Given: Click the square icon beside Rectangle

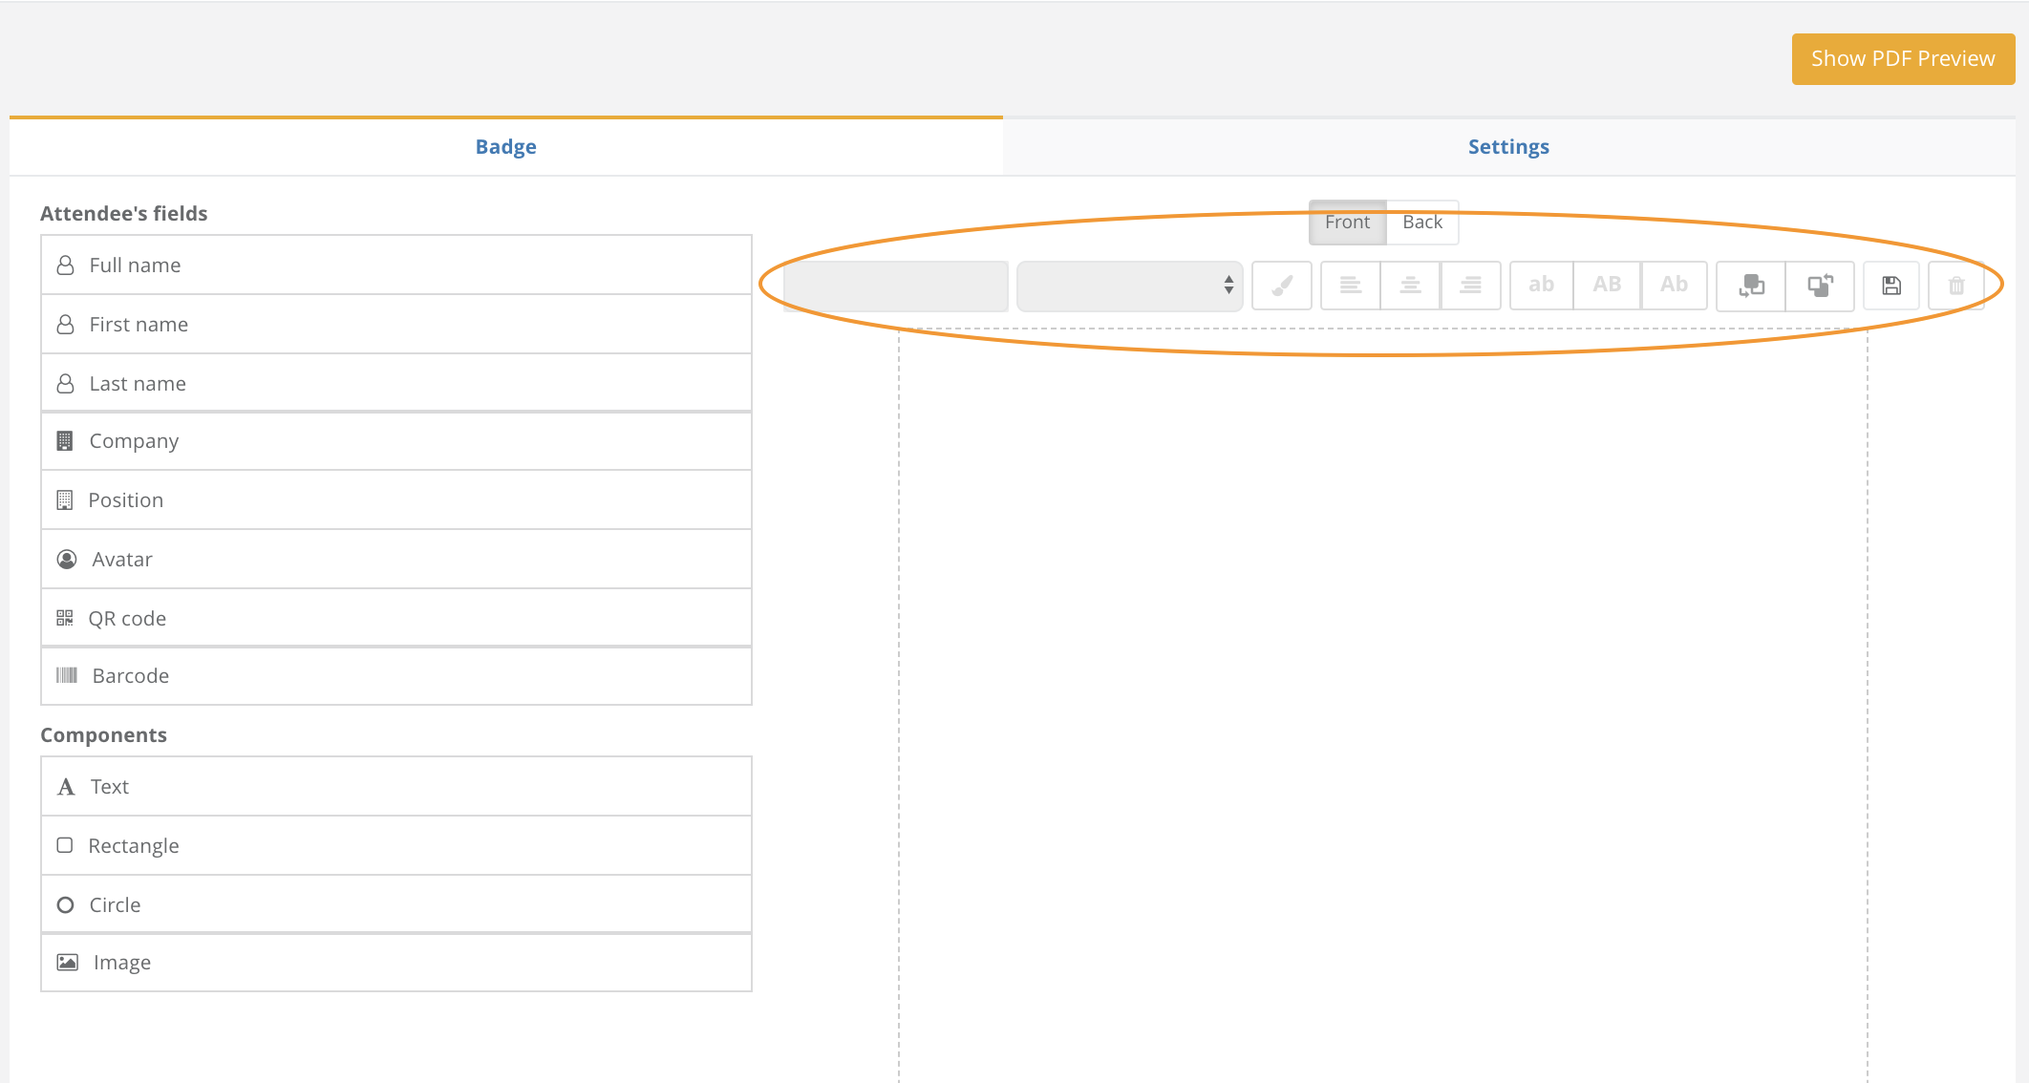Looking at the screenshot, I should pyautogui.click(x=65, y=845).
